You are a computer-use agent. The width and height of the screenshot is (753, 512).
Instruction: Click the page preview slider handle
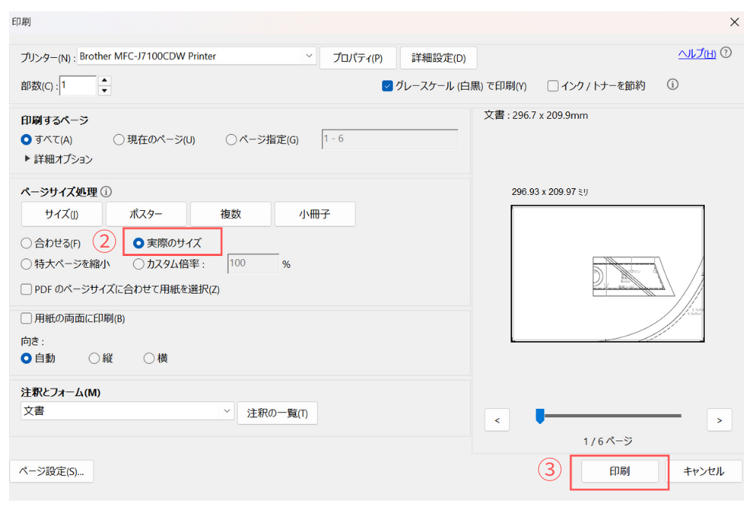pyautogui.click(x=540, y=416)
